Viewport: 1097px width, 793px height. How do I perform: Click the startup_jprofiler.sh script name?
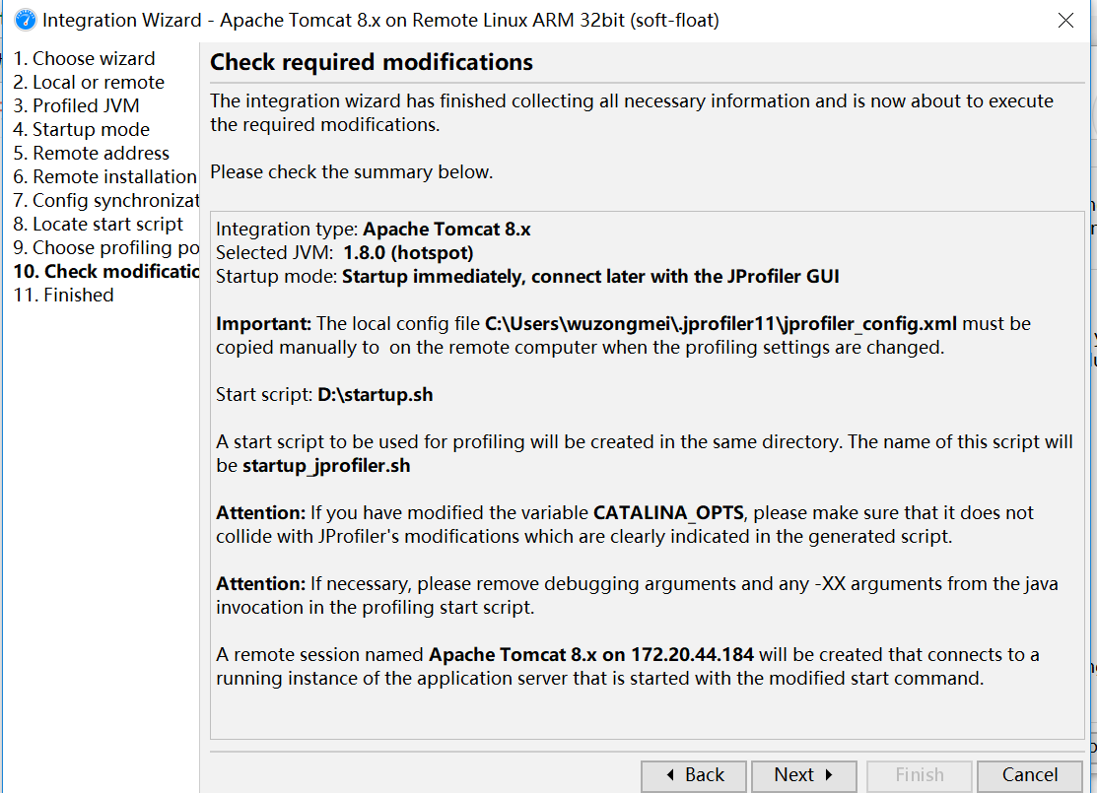point(326,466)
